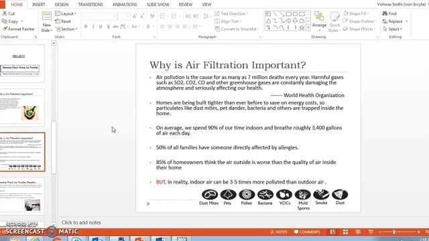Image resolution: width=429 pixels, height=241 pixels.
Task: Expand the shapes gallery More arrow
Action: 308,27
